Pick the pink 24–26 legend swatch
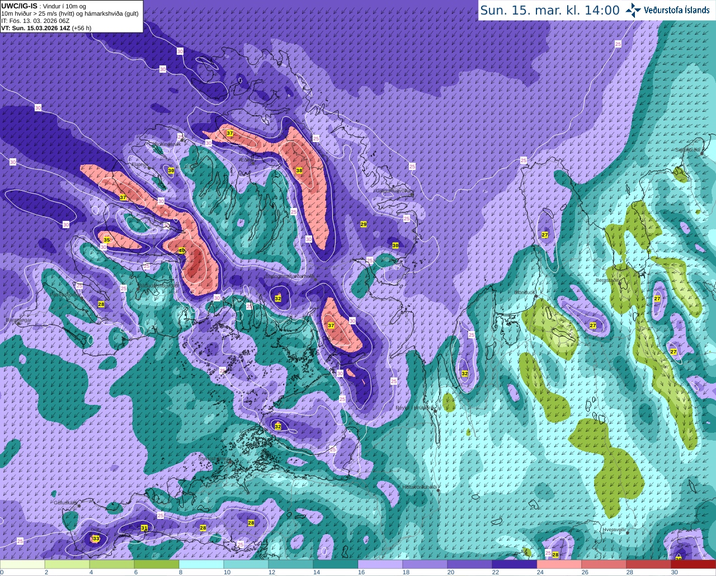The width and height of the screenshot is (716, 576). point(559,564)
